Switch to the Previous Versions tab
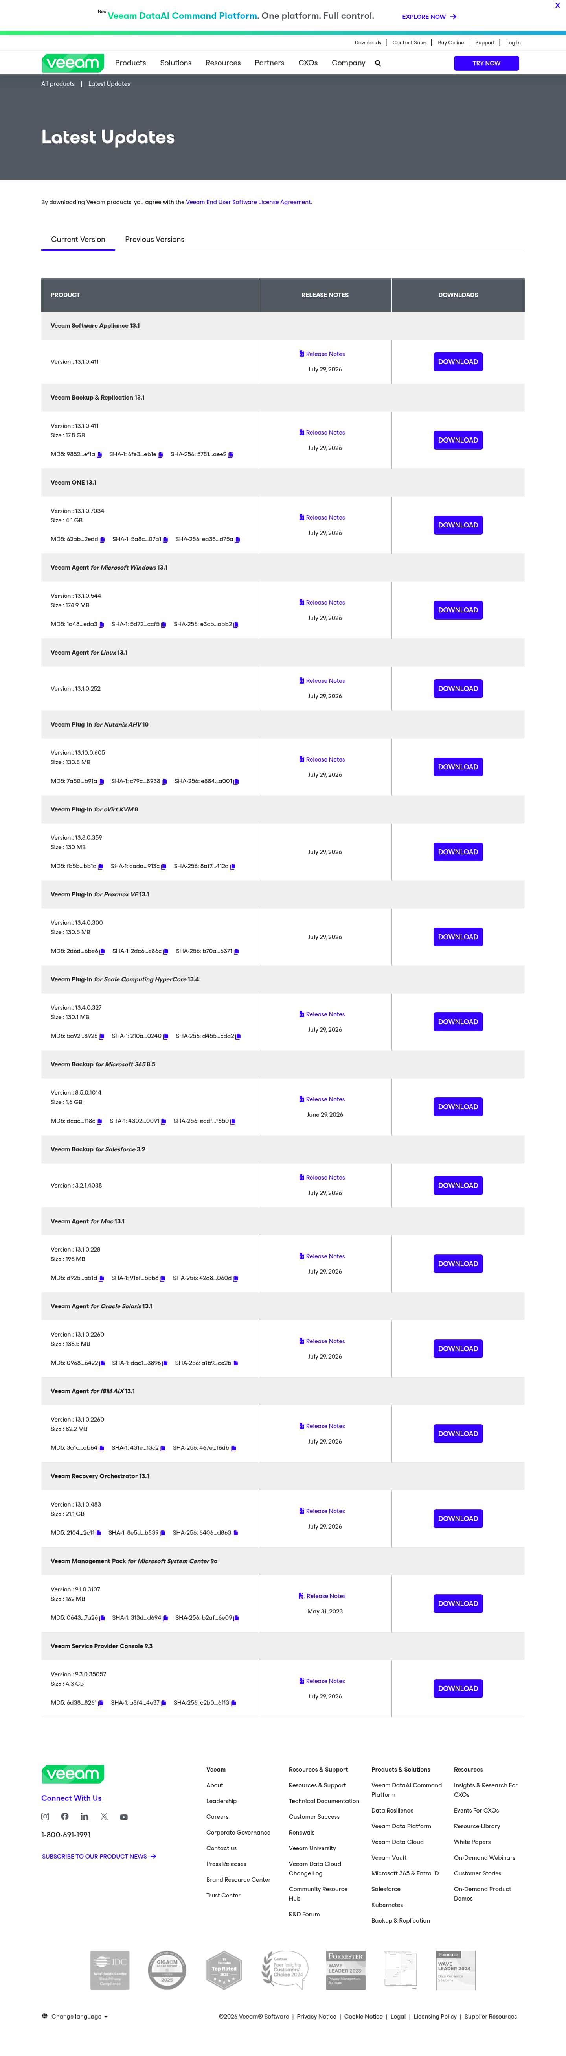This screenshot has height=2056, width=566. 154,240
